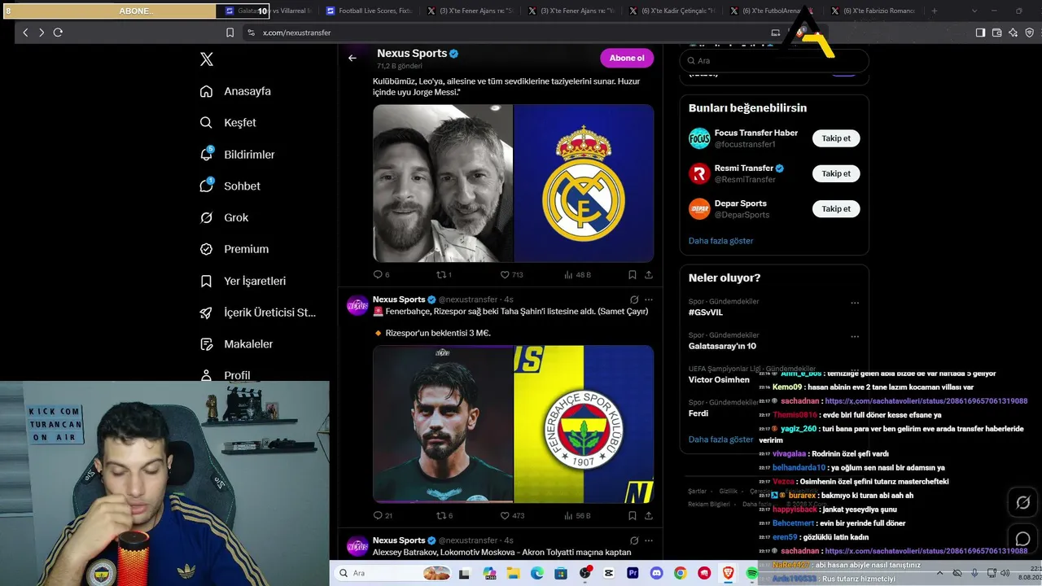Open Premiere Pro from the taskbar

[x=632, y=574]
